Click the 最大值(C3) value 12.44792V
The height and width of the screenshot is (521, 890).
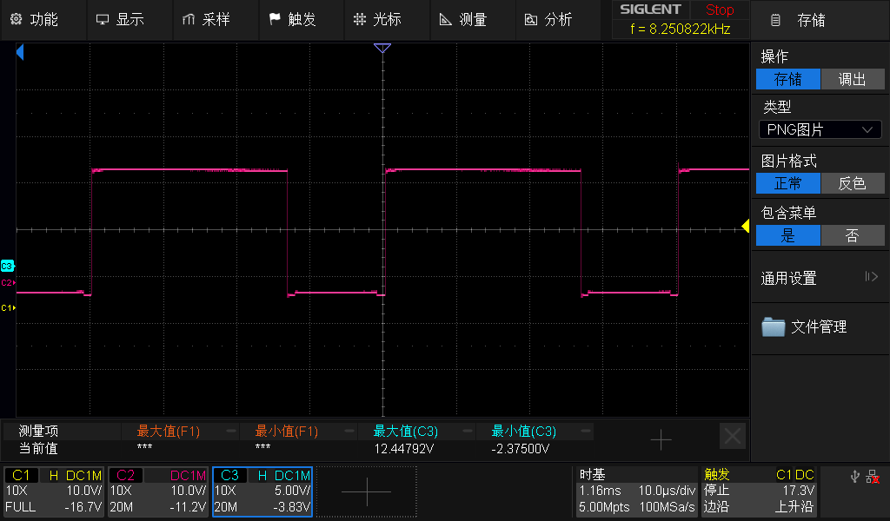point(403,449)
